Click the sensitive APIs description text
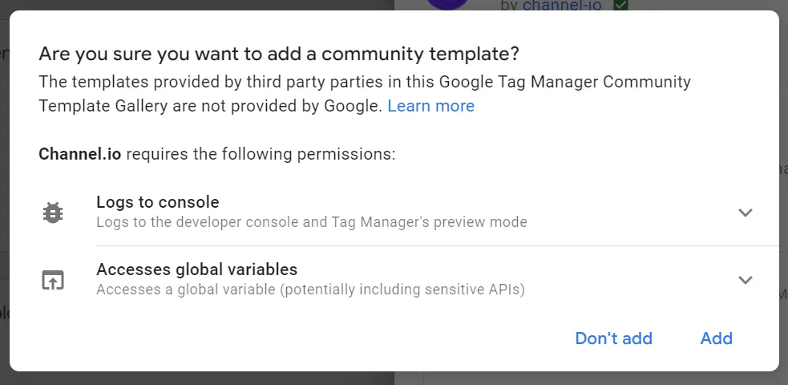 (310, 289)
